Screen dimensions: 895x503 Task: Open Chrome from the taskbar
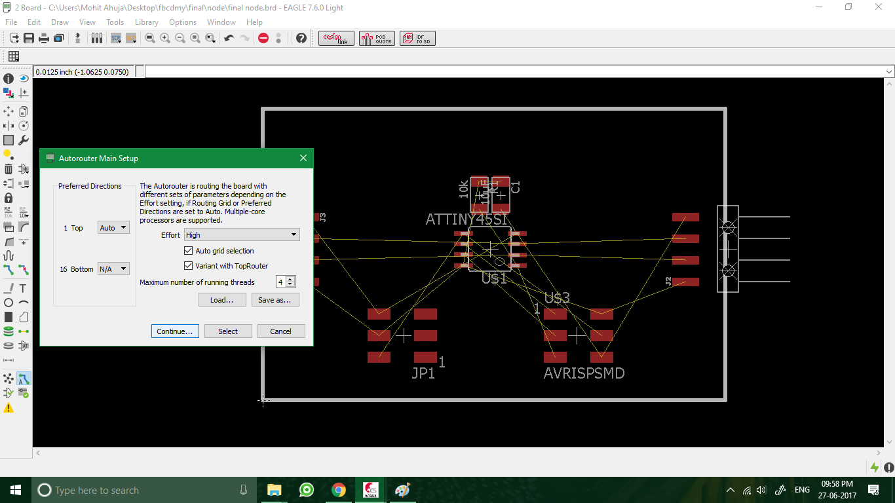[338, 490]
